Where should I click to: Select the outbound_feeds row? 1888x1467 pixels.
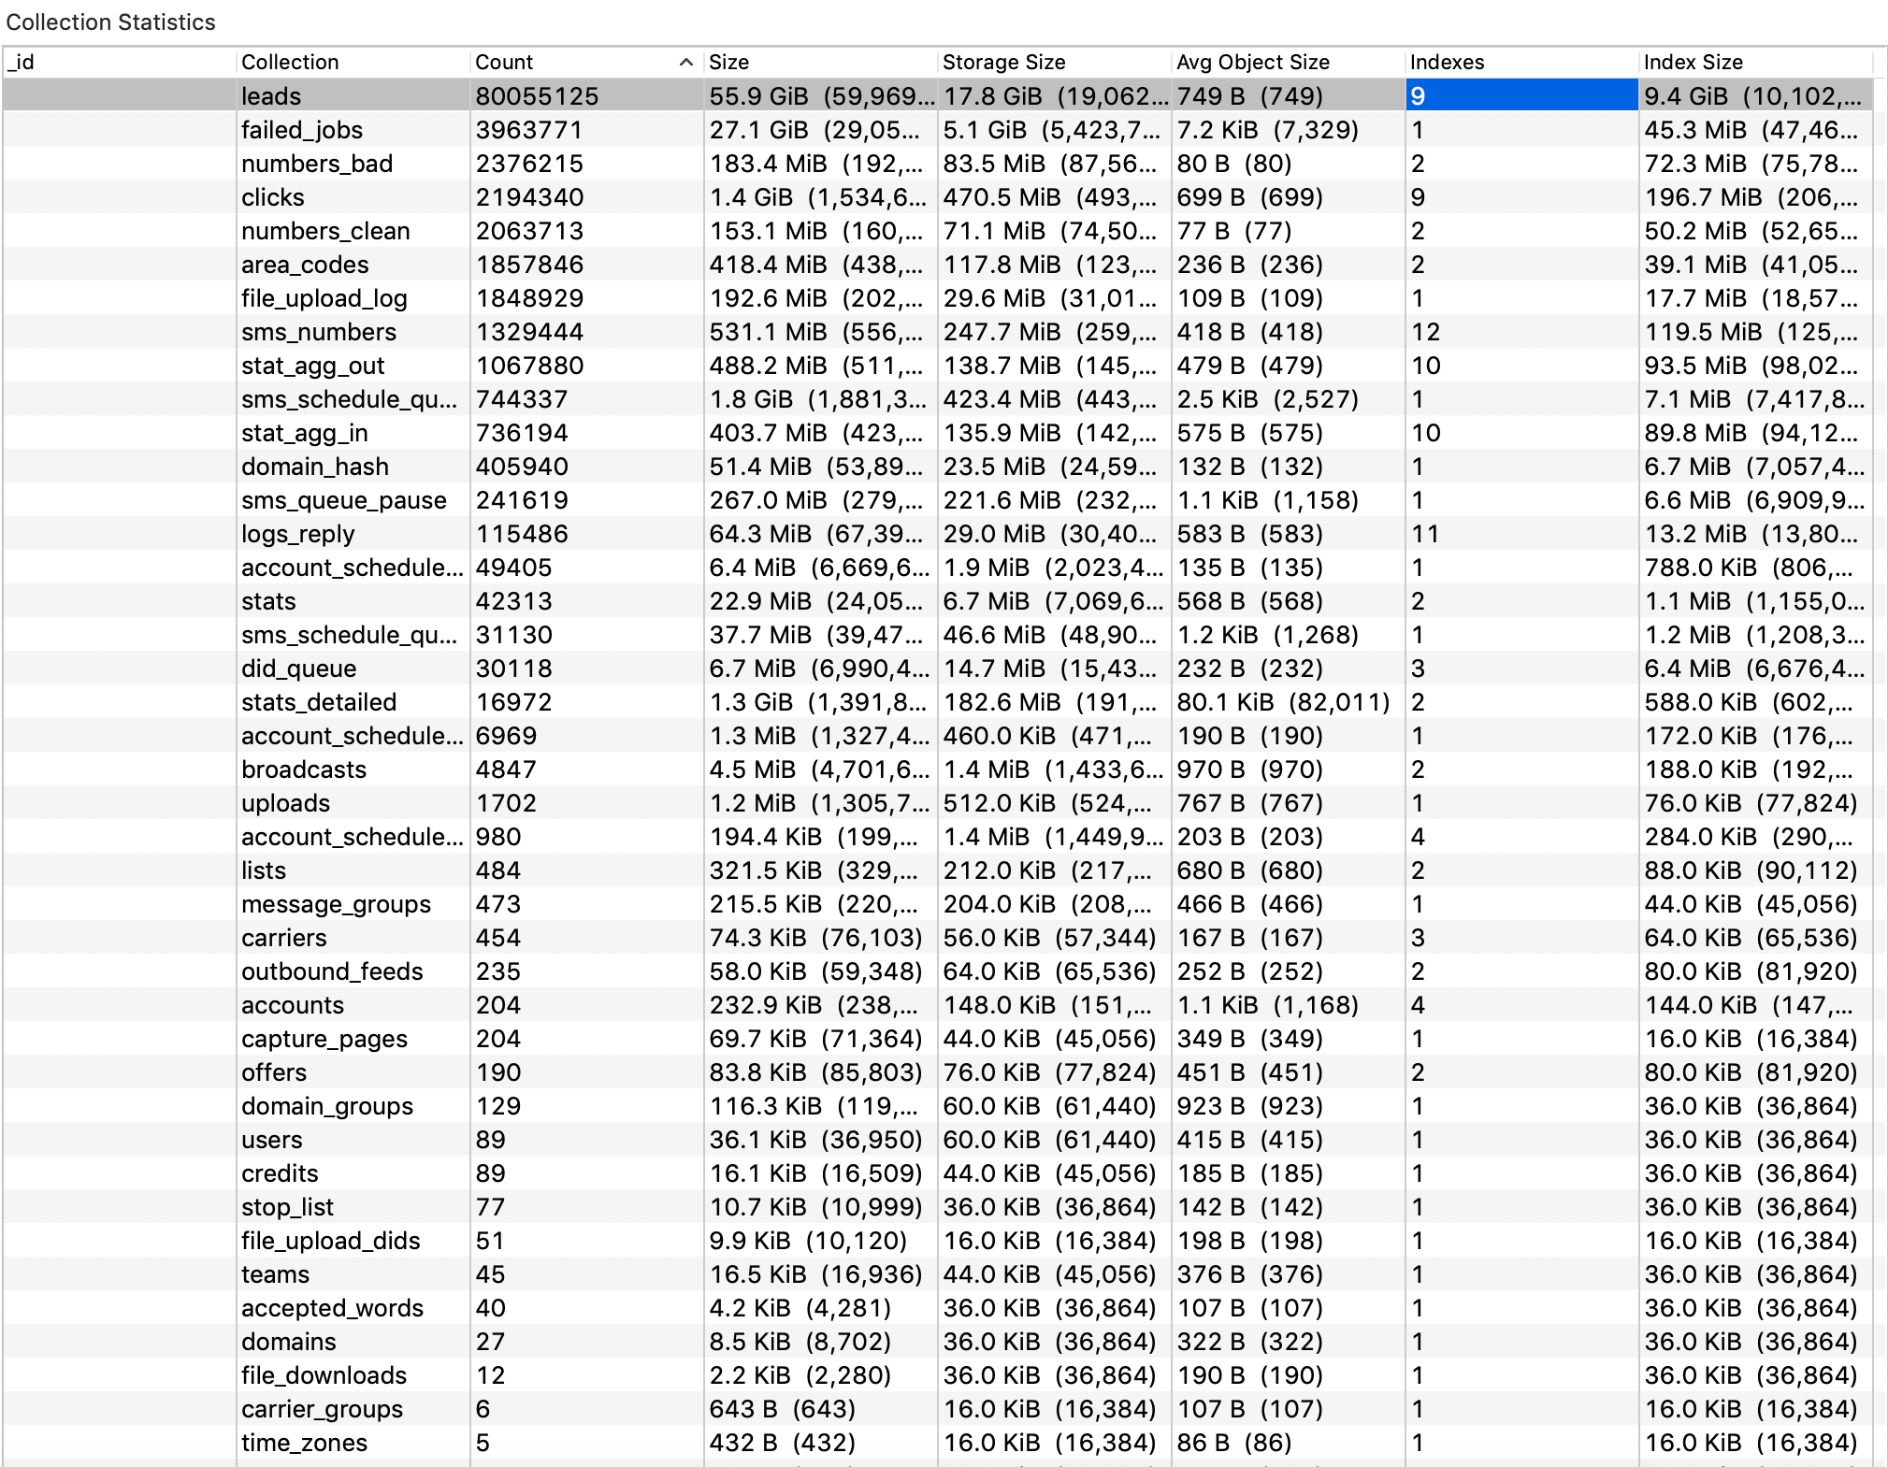coord(331,971)
